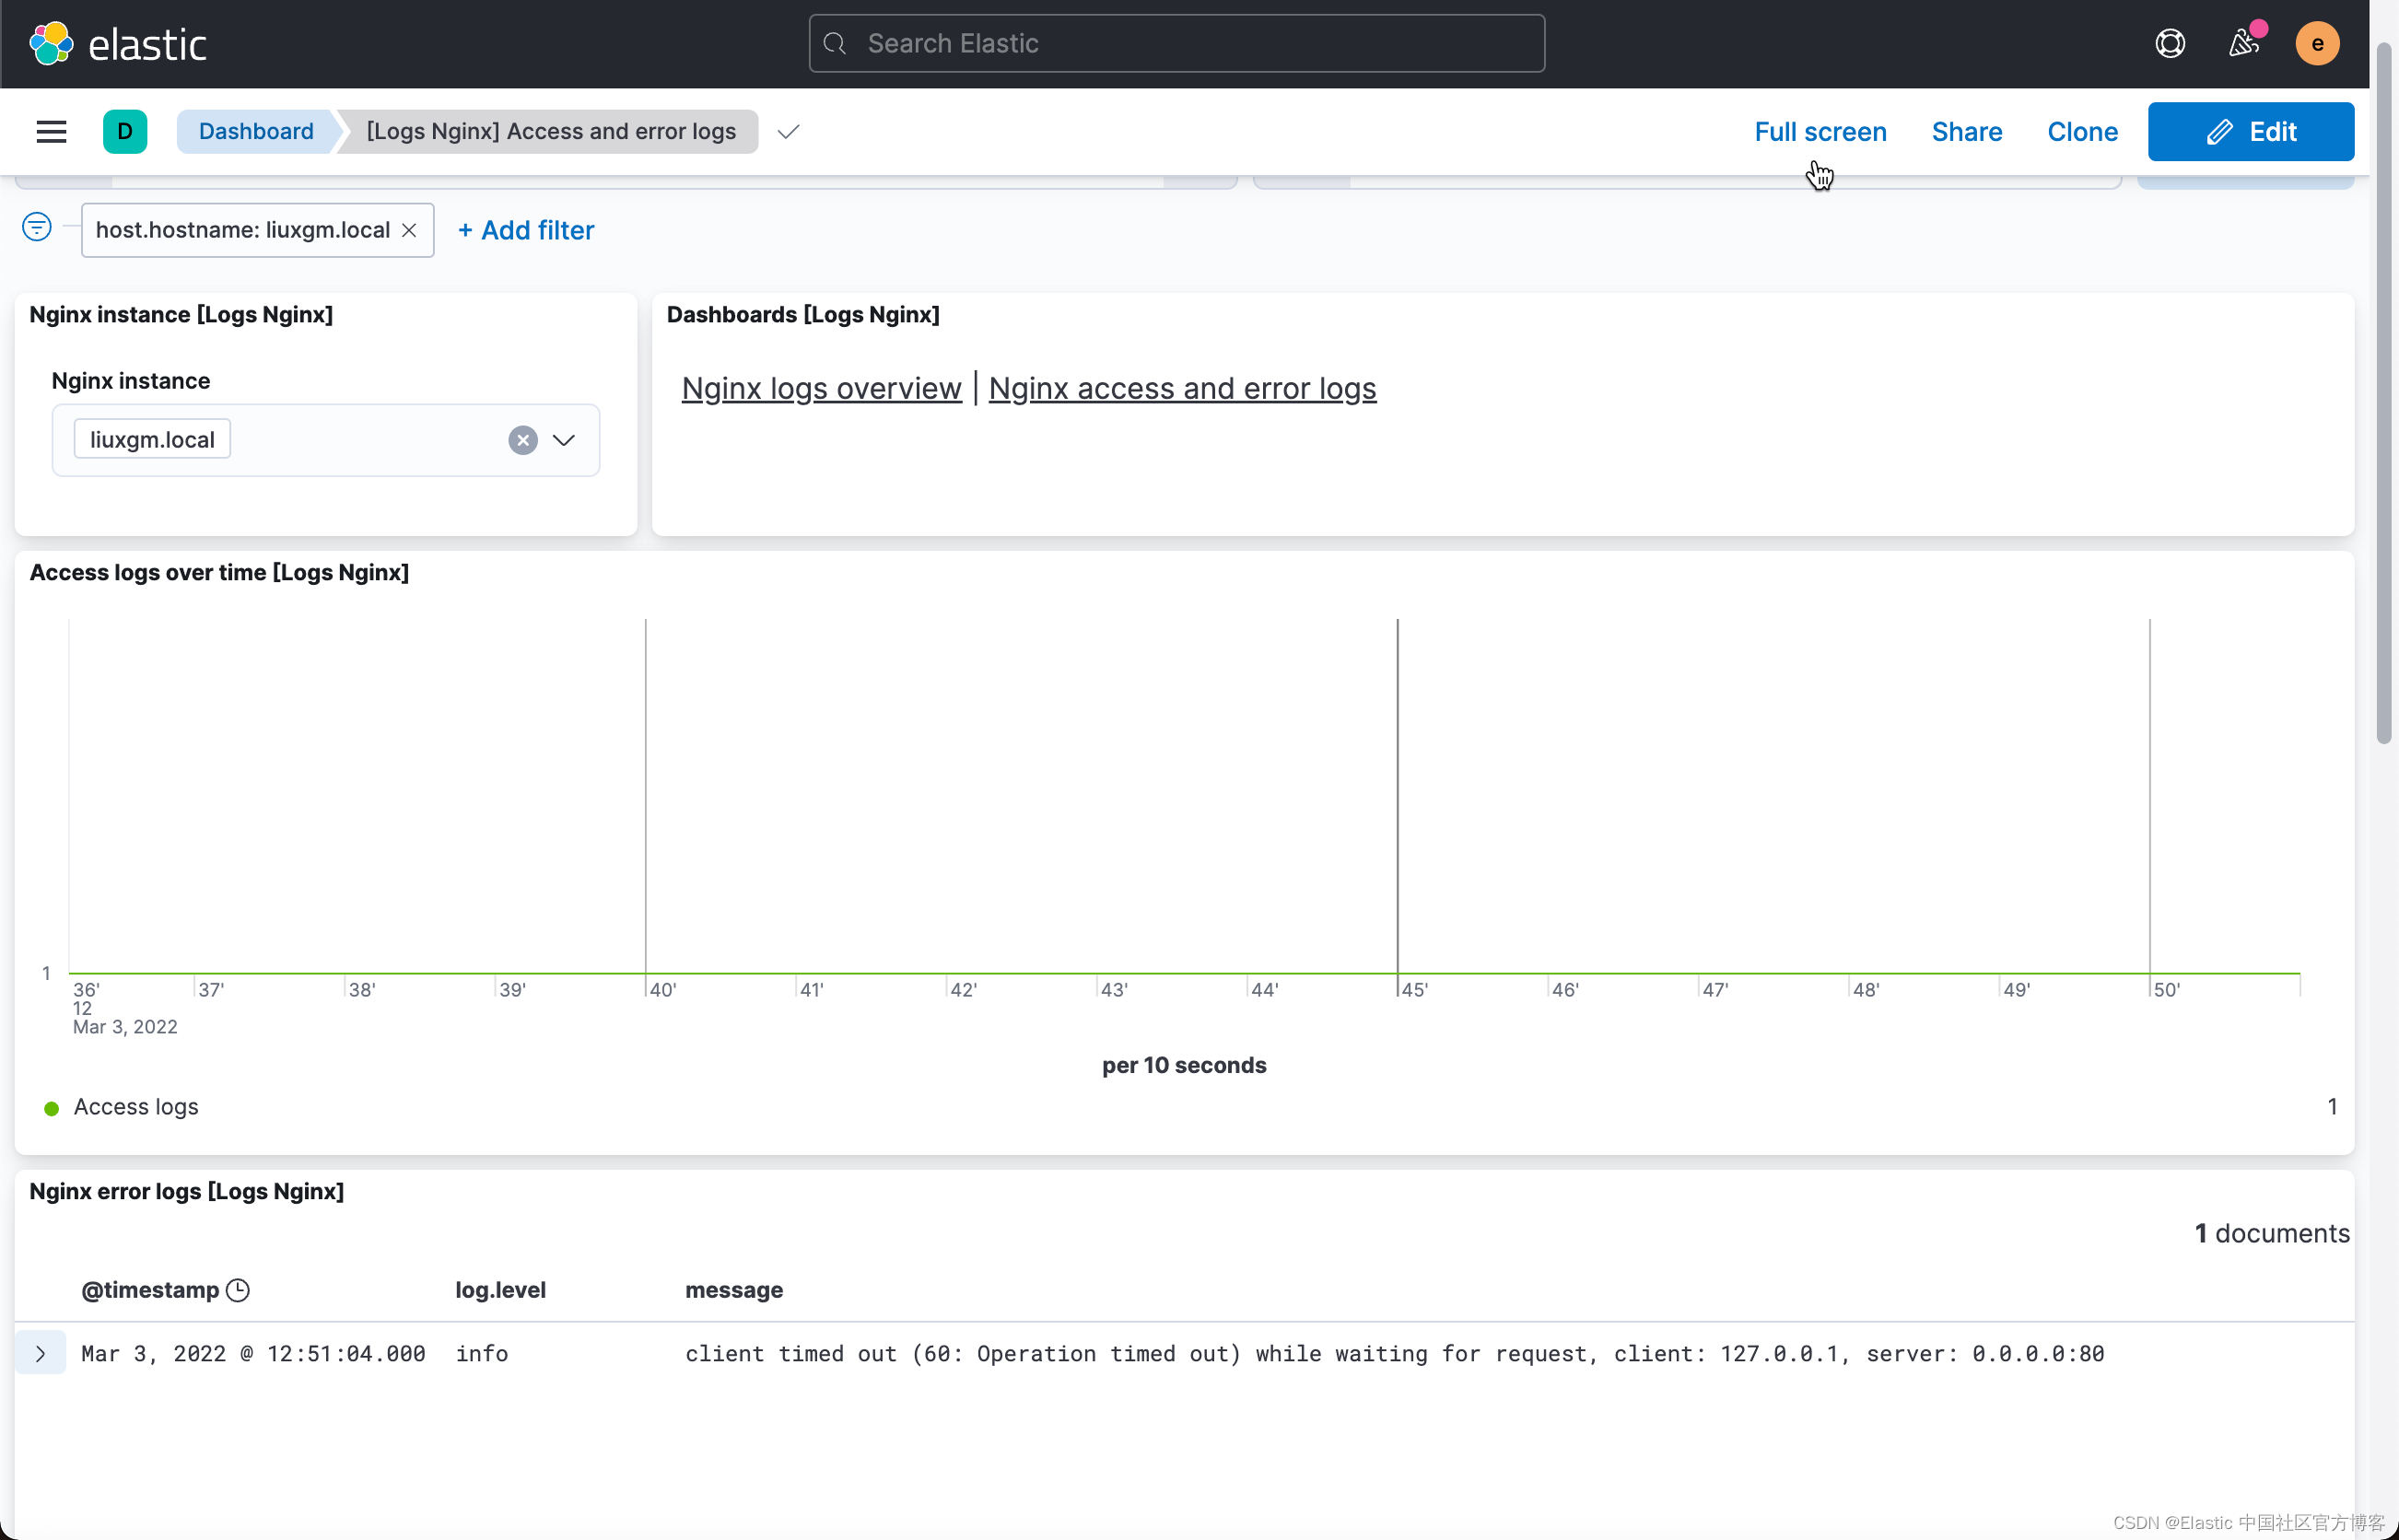Viewport: 2399px width, 1540px height.
Task: Expand the Nginx instance dropdown
Action: coord(564,440)
